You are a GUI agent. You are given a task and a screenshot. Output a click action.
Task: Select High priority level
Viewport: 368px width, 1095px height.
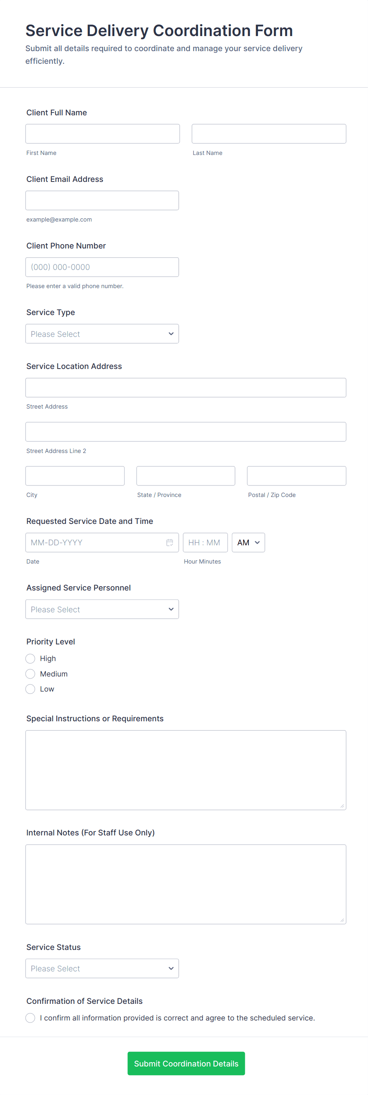pos(30,658)
